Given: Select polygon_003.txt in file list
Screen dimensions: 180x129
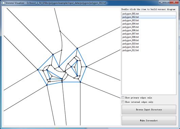Looking at the screenshot, I should click(x=149, y=20).
